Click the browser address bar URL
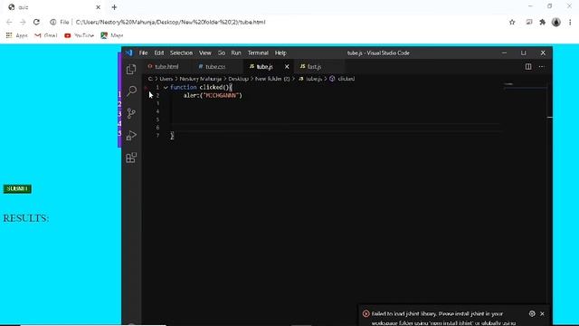This screenshot has height=326, width=579. [x=171, y=22]
